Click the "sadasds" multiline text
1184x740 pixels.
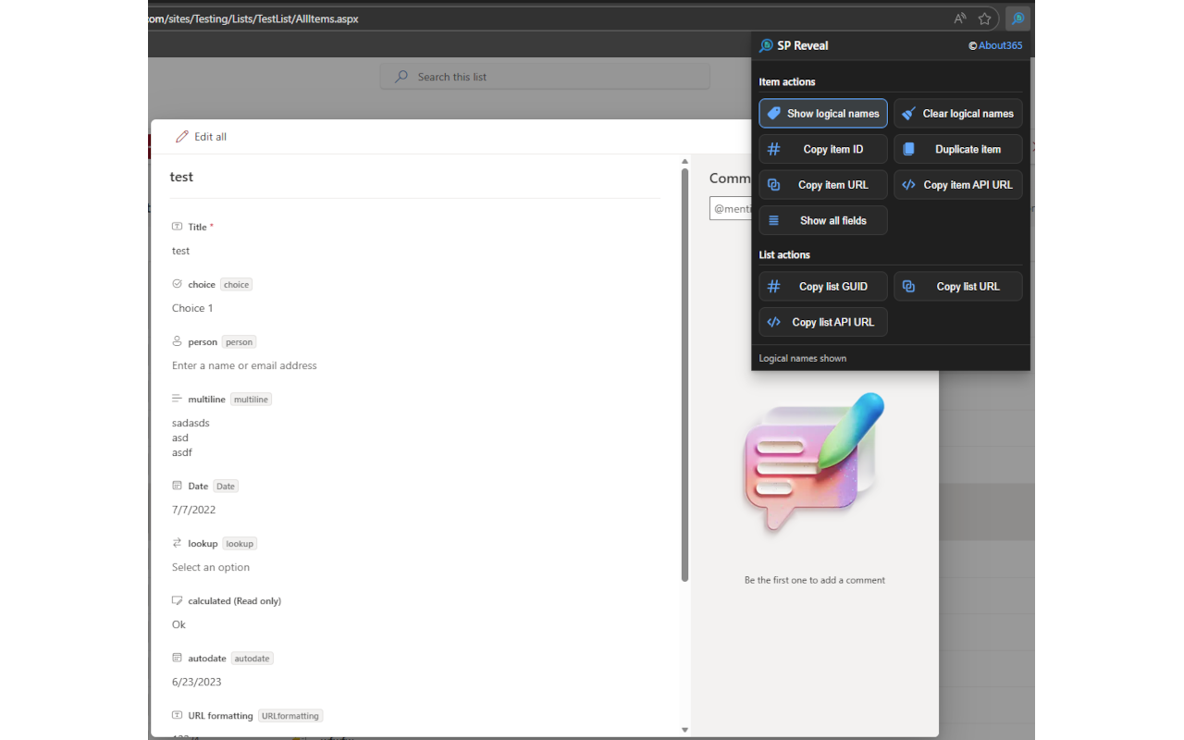click(191, 423)
